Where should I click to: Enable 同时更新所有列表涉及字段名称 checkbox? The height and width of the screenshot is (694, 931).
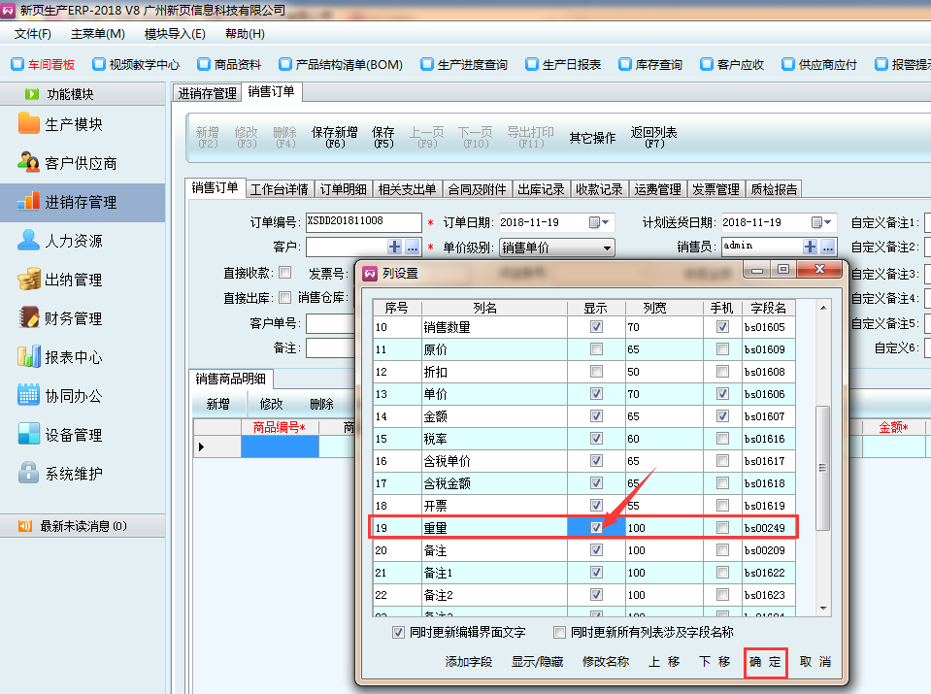coord(559,633)
